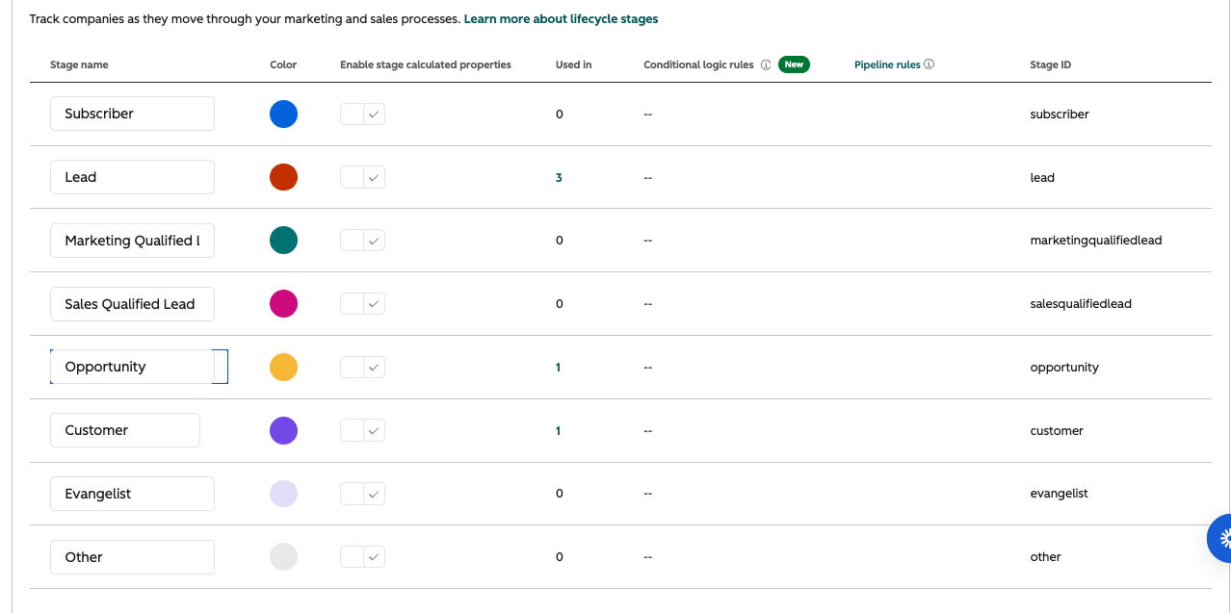Open yellow color swatch for Opportunity

pos(283,367)
